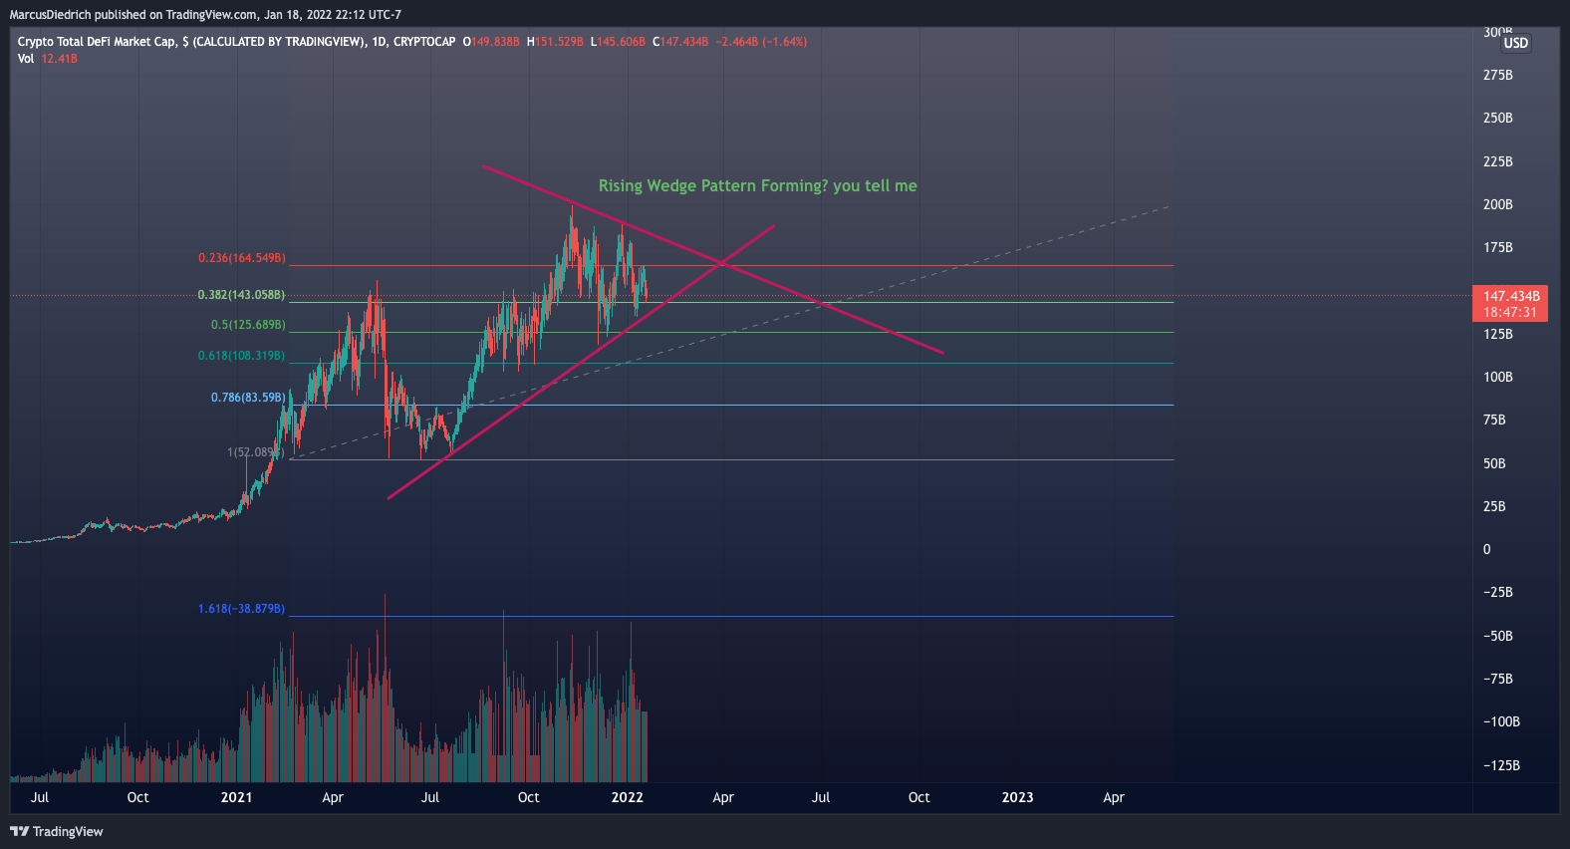Click the CRYPTOCAP exchange label in the title
The image size is (1570, 849).
pyautogui.click(x=424, y=42)
